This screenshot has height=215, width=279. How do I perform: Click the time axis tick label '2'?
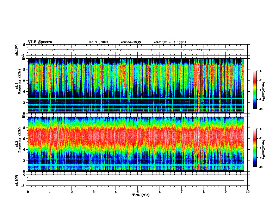(72, 192)
